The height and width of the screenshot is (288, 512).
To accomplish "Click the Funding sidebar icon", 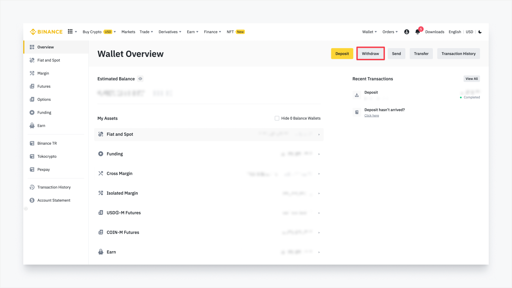I will 32,112.
